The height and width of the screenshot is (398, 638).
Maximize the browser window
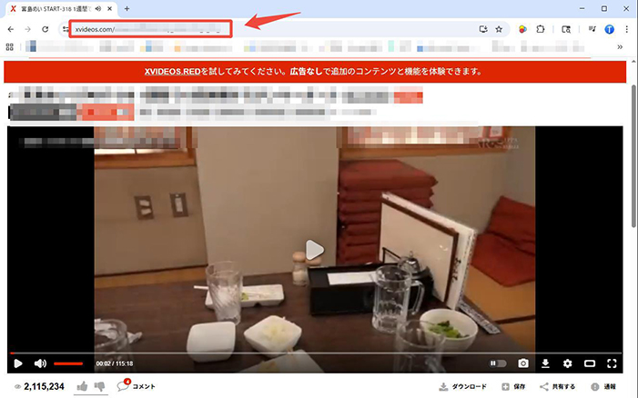tap(604, 8)
